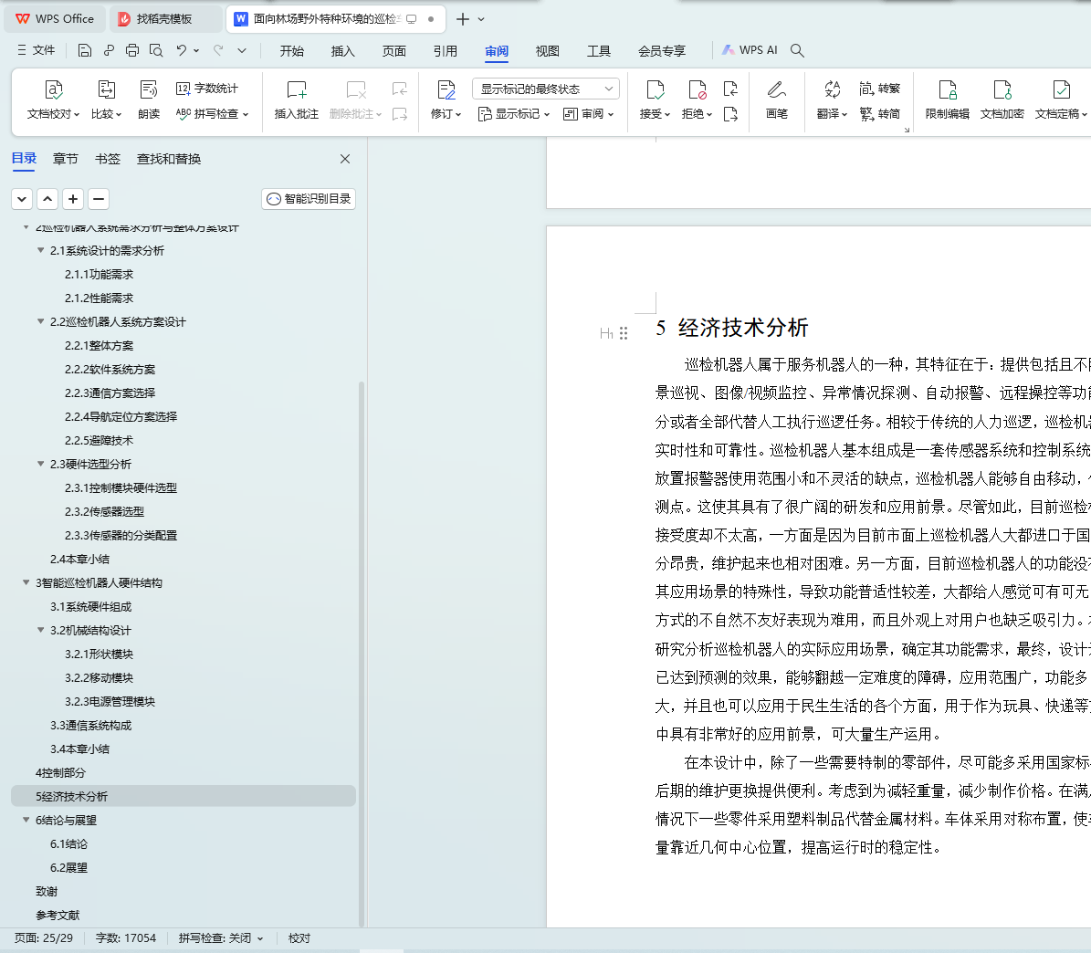The width and height of the screenshot is (1091, 953).
Task: Open quick access toolbar customize chevron
Action: click(241, 50)
